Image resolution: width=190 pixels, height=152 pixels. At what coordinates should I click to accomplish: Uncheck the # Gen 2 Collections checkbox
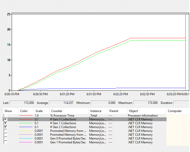coord(5,127)
